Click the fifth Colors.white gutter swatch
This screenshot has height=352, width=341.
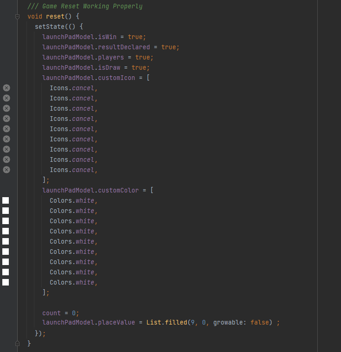tap(6, 241)
